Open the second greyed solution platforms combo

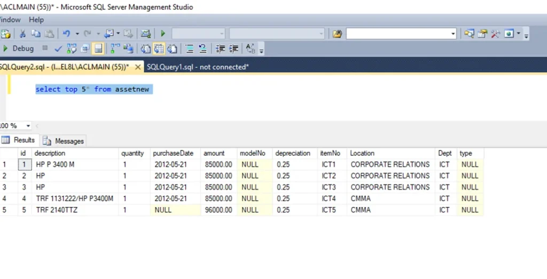[277, 34]
